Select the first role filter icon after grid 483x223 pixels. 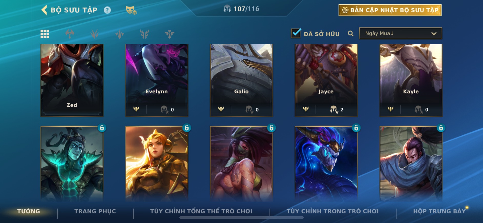pyautogui.click(x=70, y=34)
